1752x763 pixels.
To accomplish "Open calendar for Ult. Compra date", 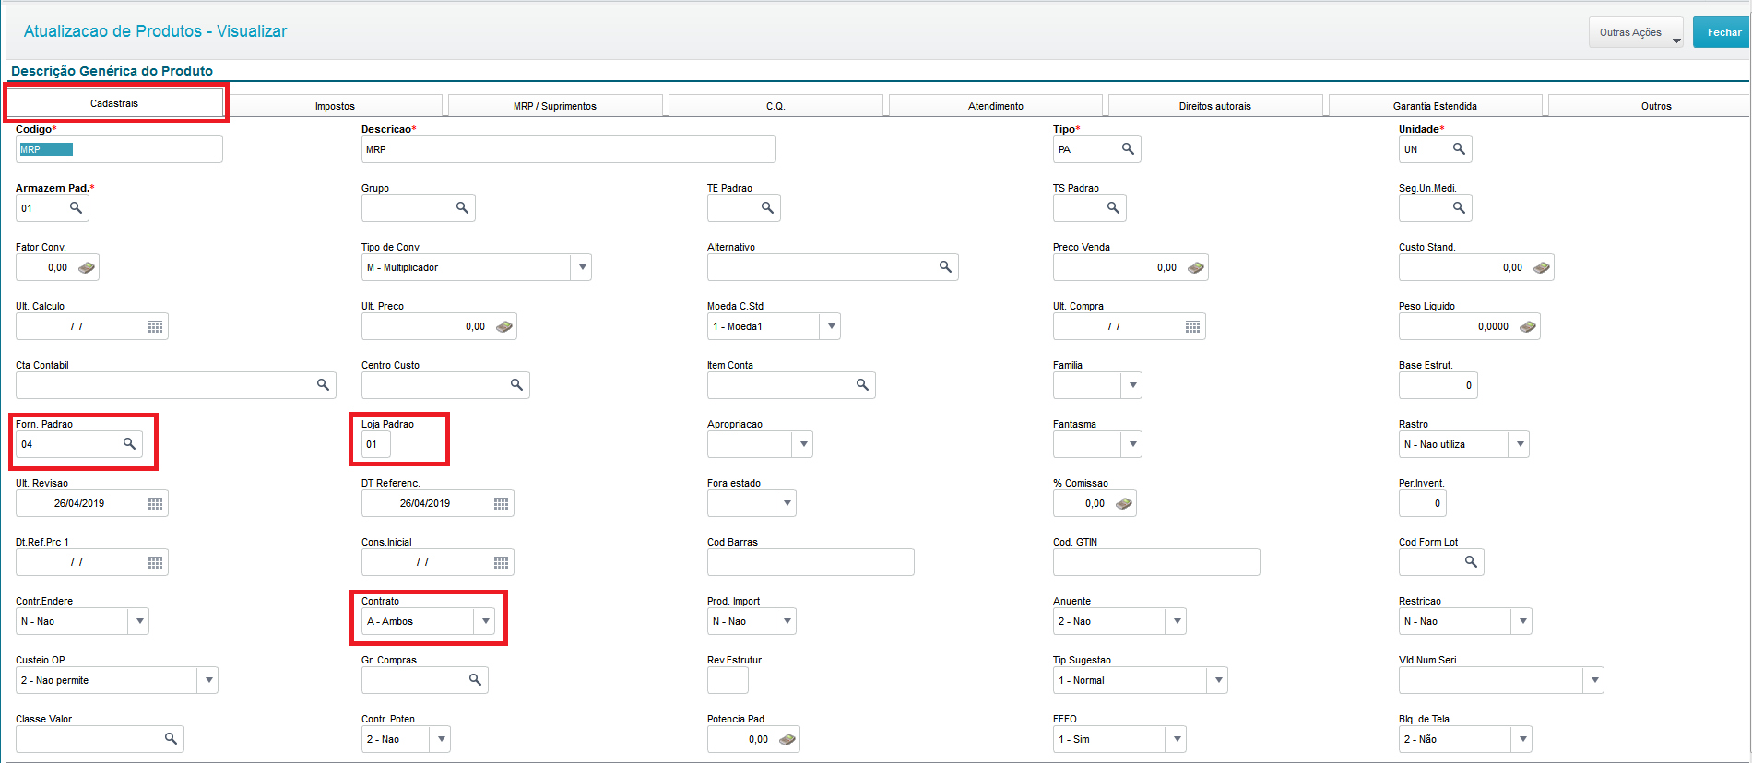I will (1192, 326).
